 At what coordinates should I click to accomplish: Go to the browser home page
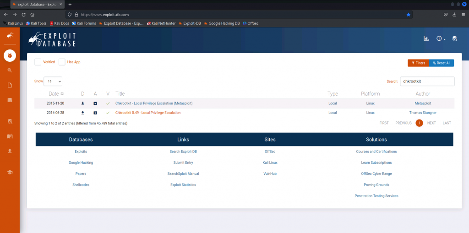(33, 14)
